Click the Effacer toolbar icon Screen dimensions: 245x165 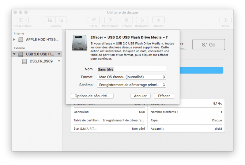[x=127, y=20]
